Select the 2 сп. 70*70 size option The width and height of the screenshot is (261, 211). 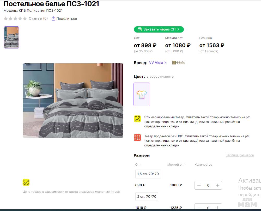tap(147, 196)
